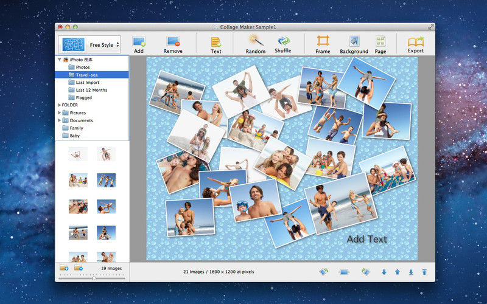
Task: Click the Add Text label on the collage
Action: click(x=367, y=239)
